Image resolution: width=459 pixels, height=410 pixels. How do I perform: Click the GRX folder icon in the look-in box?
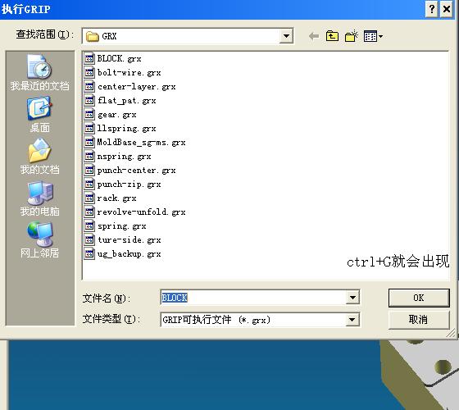pyautogui.click(x=92, y=36)
